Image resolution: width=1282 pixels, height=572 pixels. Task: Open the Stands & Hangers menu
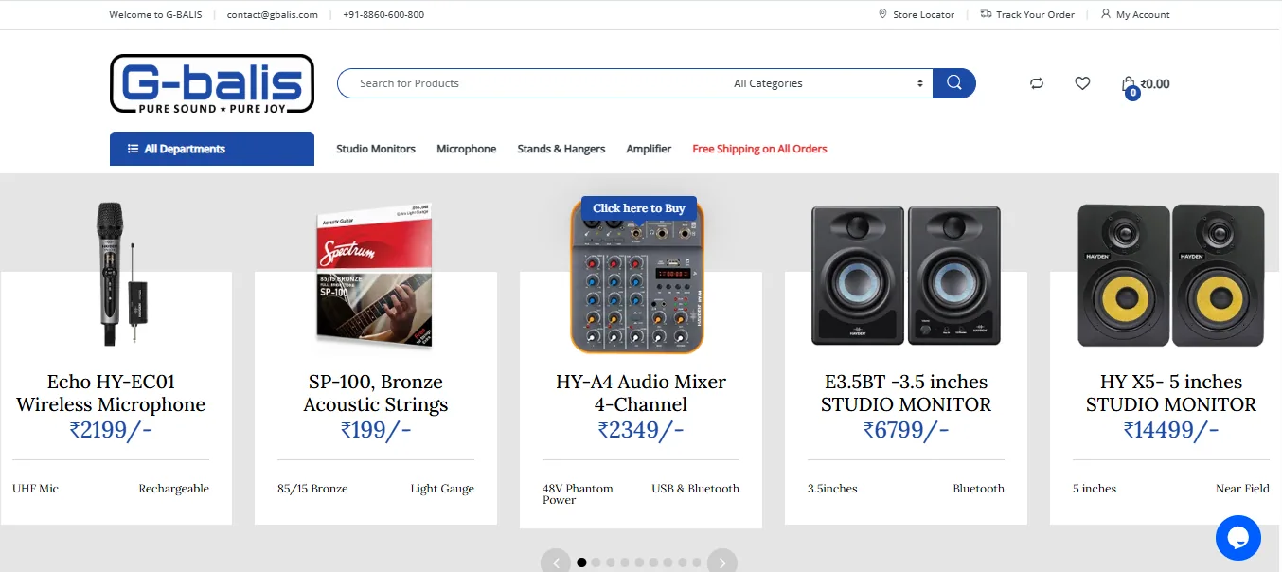tap(561, 149)
